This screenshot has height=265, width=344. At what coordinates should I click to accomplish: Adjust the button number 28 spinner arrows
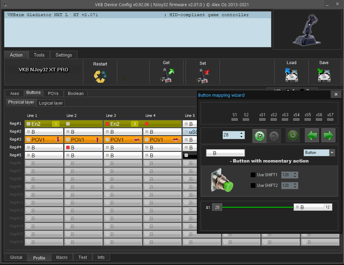click(x=241, y=135)
